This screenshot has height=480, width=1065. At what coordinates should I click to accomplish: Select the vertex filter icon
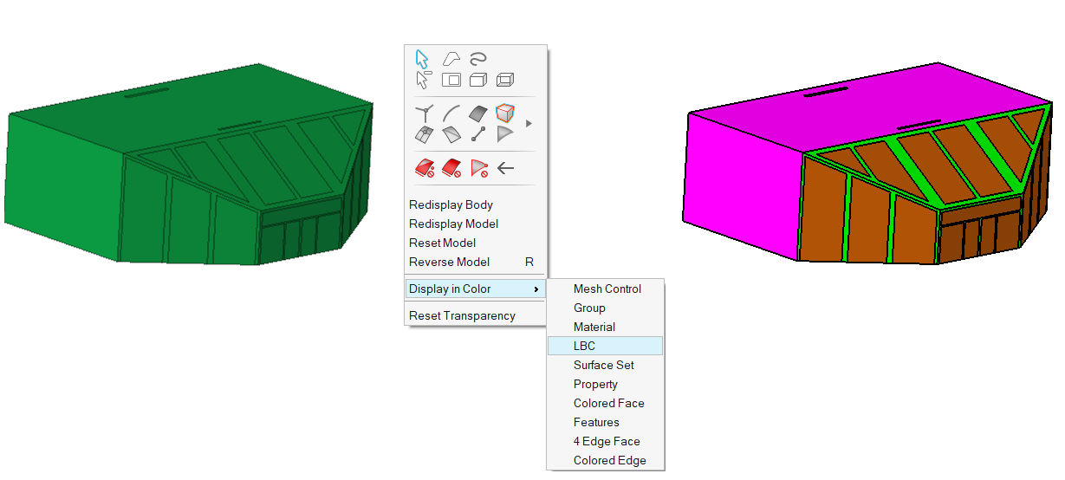click(424, 114)
